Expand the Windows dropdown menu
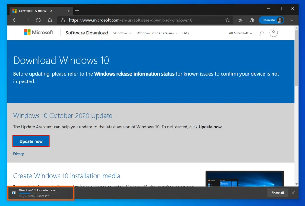This screenshot has width=305, height=206. (x=122, y=33)
